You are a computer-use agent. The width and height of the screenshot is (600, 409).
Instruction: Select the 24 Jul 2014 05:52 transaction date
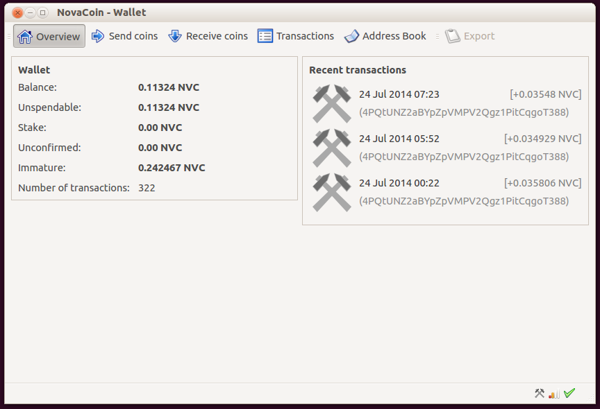tap(399, 139)
